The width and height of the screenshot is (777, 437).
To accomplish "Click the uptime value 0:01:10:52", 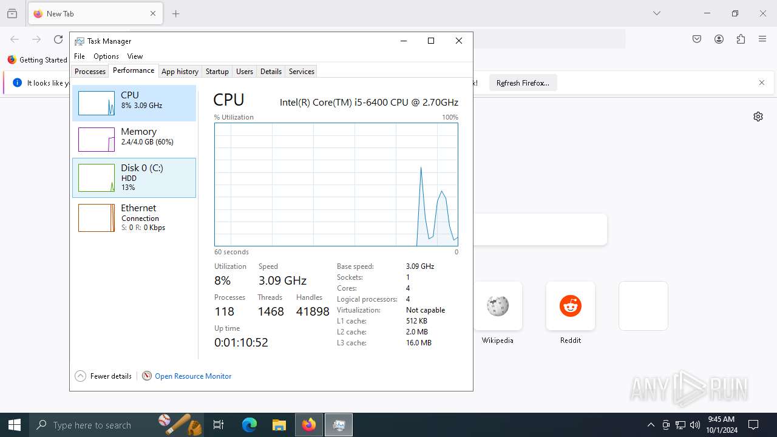I will tap(241, 342).
